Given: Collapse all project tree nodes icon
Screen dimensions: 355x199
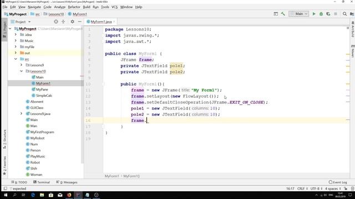Looking at the screenshot, I should click(x=63, y=22).
